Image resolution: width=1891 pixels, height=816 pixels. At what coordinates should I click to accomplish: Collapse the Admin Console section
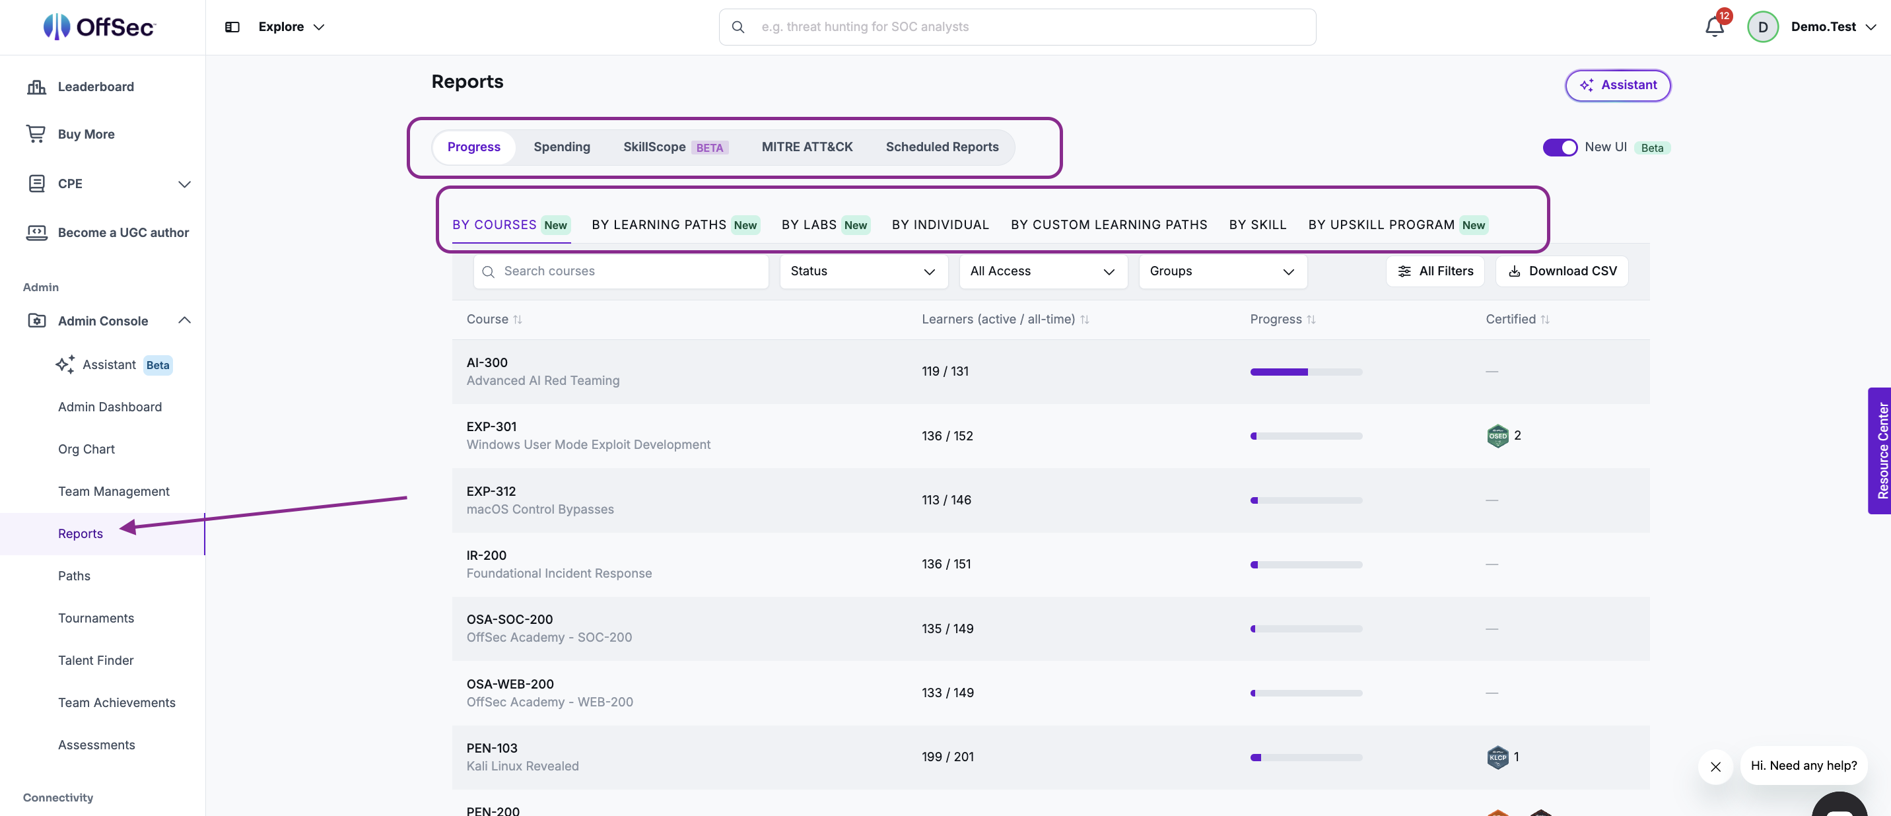click(x=184, y=321)
